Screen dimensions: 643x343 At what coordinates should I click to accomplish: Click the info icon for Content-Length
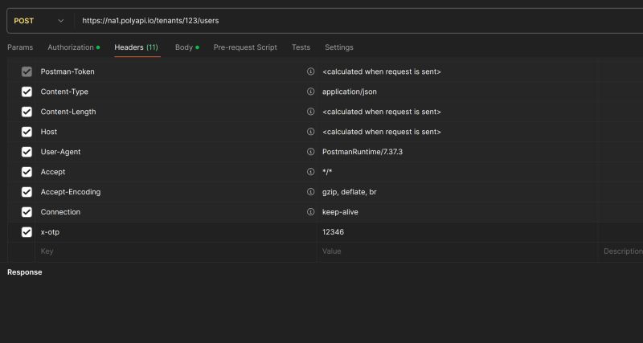point(310,112)
